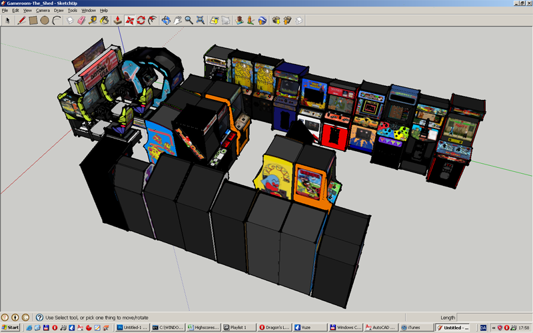Switch to Vuze taskbar window
Viewport: 533px width, 333px height.
[310, 328]
